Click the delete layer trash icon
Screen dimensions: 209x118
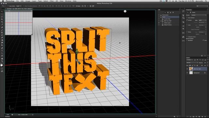tap(205, 117)
